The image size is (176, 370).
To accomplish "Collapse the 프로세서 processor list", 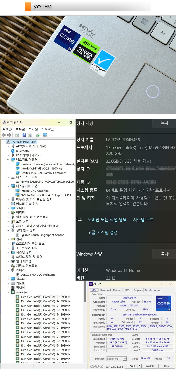I will (x=8, y=292).
